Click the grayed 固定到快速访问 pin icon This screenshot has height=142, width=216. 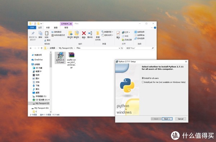click(33, 33)
